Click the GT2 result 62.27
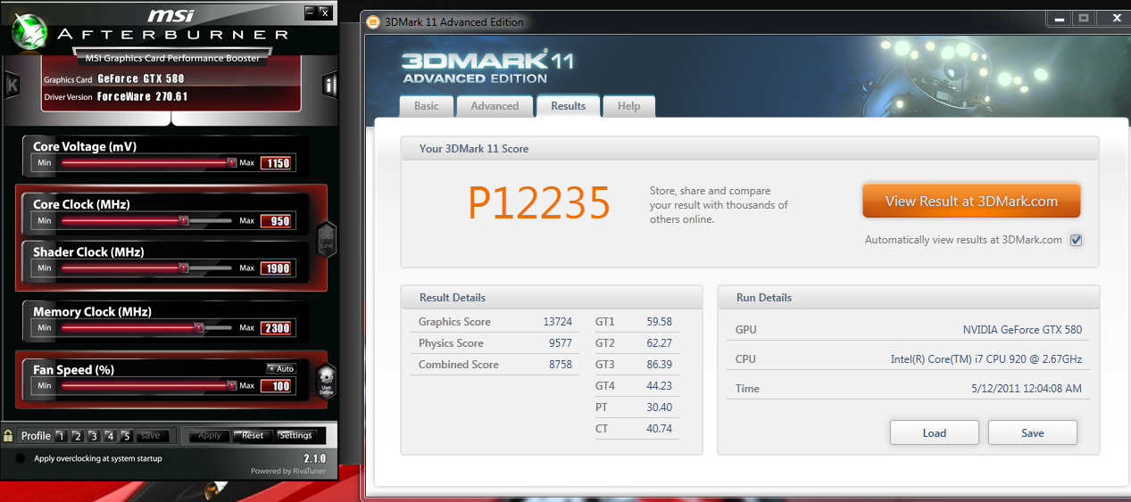 [x=659, y=343]
